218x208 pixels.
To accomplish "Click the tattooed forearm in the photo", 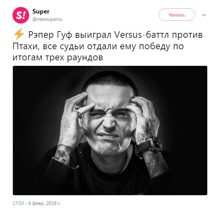I will [155, 163].
